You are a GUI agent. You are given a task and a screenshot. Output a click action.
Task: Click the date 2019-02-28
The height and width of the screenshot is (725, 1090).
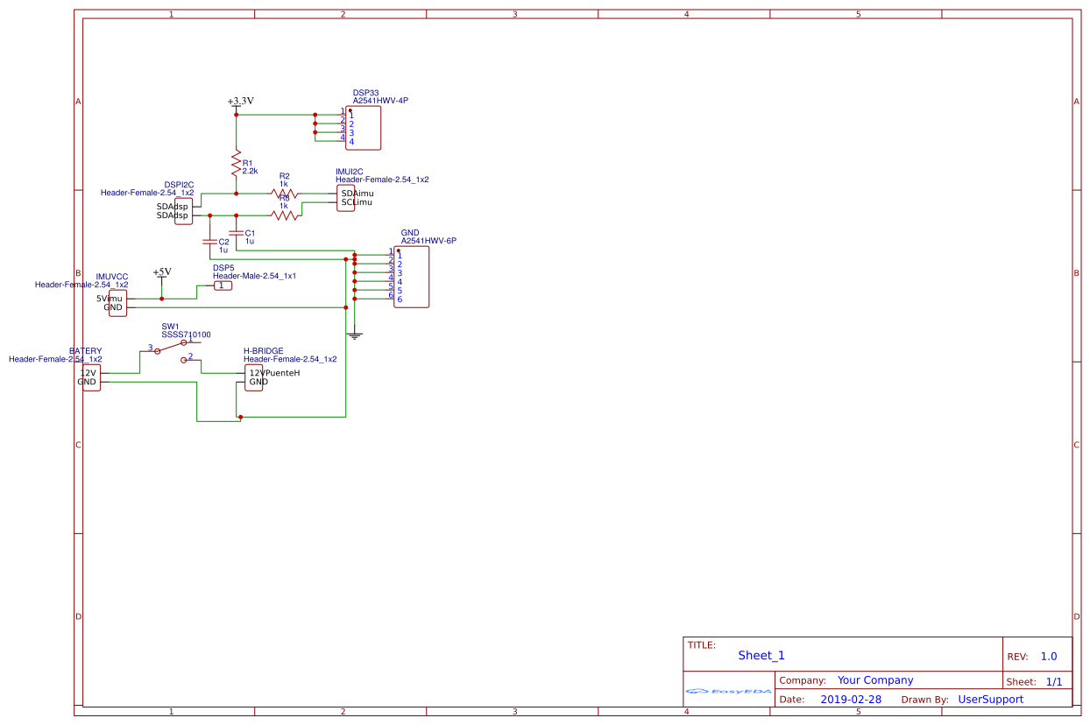pos(852,700)
